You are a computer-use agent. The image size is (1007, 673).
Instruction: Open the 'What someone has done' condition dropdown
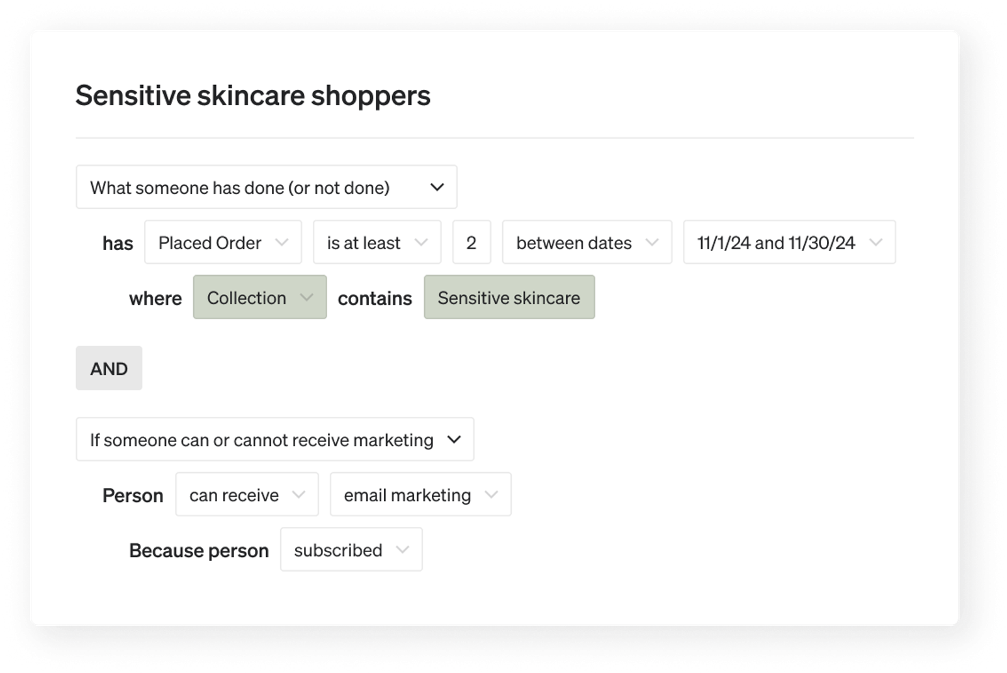[266, 187]
